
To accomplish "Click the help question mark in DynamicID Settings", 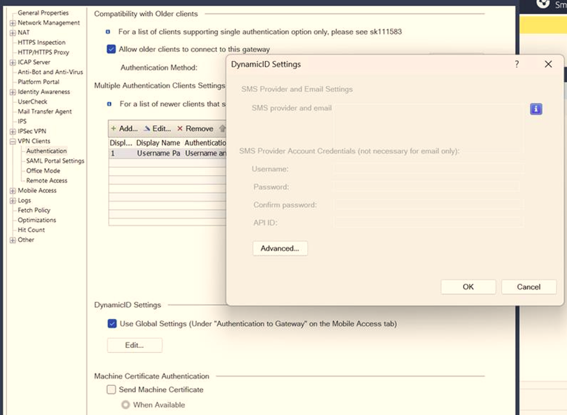I will point(517,64).
